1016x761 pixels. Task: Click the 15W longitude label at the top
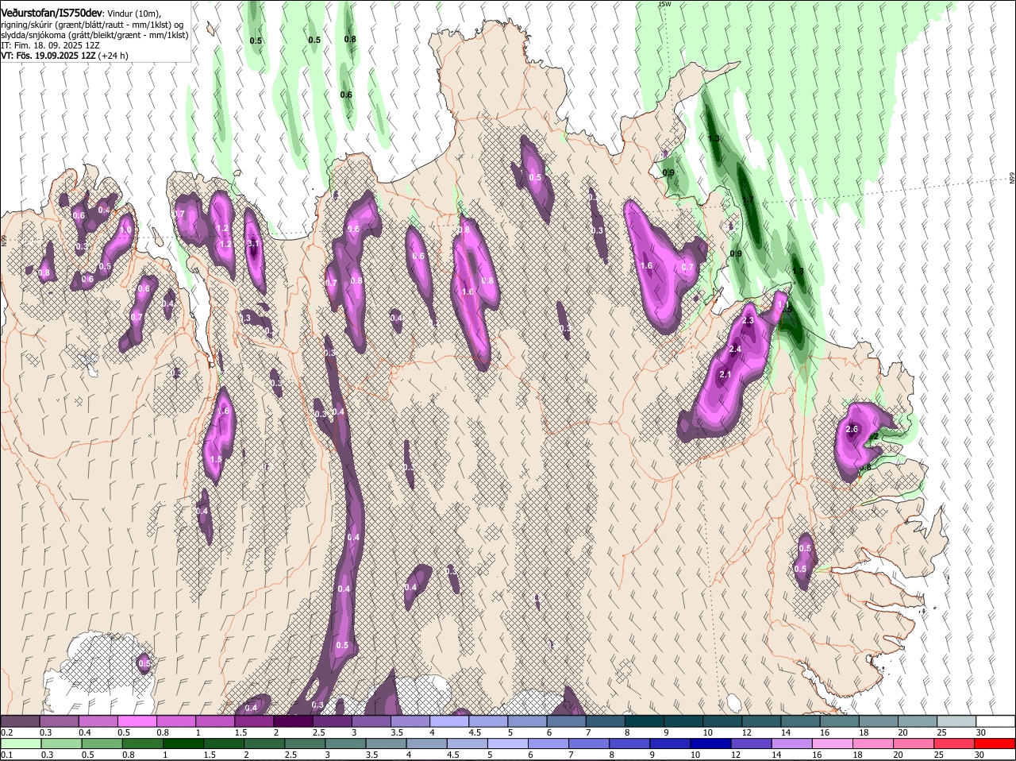click(x=664, y=4)
